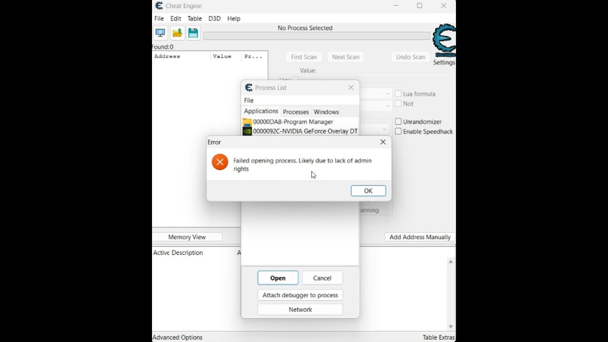Click the Cheat Engine title bar icon
608x342 pixels.
(159, 6)
